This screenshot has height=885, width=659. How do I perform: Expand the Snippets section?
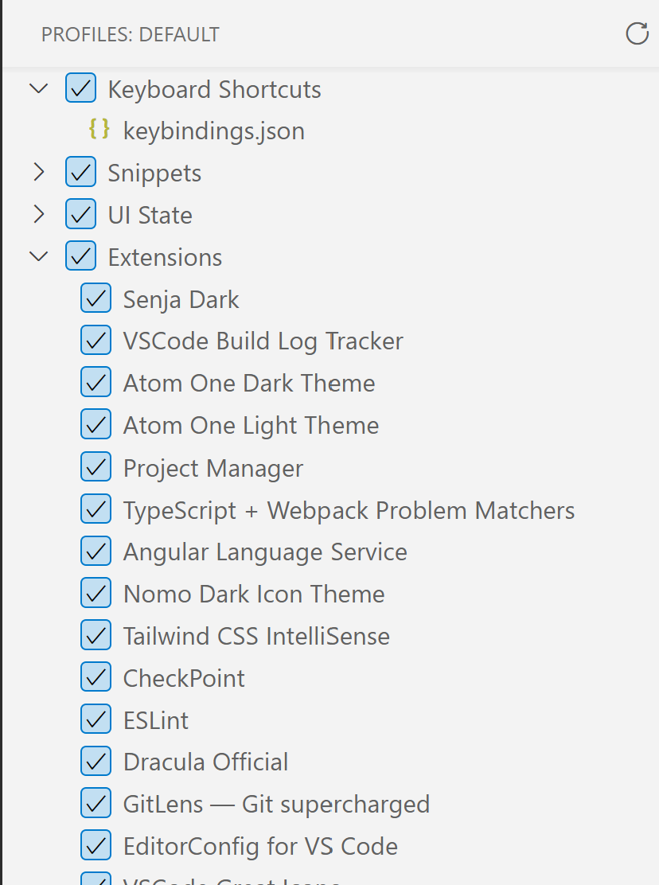[38, 172]
